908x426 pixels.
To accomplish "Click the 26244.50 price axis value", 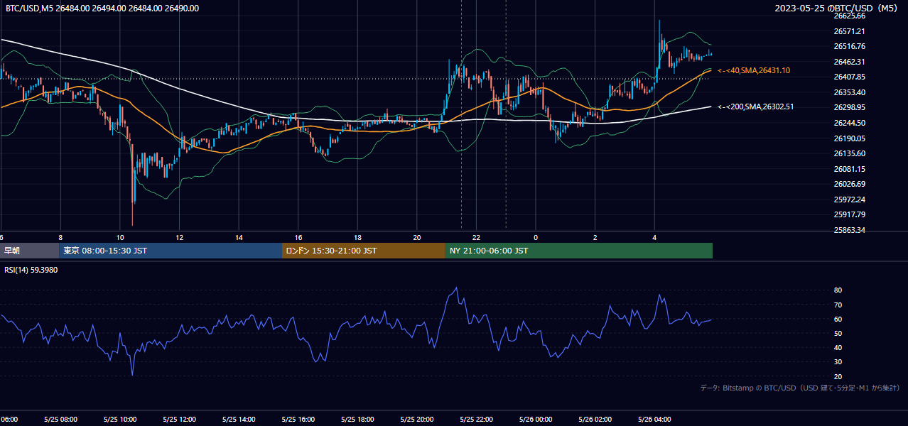I will [x=849, y=123].
